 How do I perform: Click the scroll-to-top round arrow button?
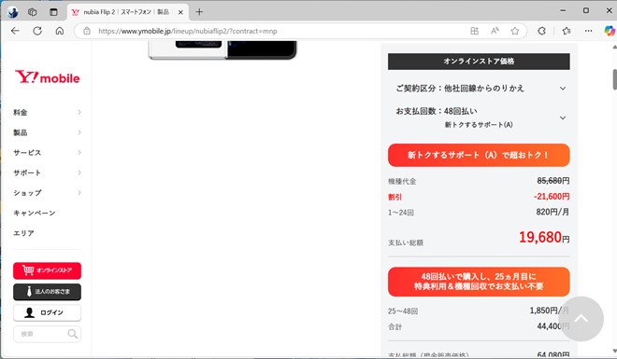(x=581, y=319)
